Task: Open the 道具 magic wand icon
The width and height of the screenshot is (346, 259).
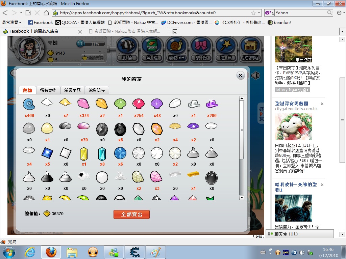Action: tap(226, 49)
